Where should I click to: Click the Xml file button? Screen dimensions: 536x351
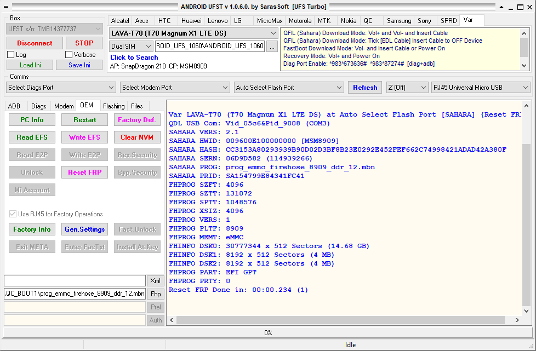(x=156, y=281)
